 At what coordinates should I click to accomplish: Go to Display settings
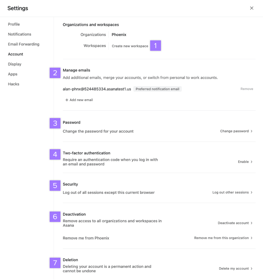pyautogui.click(x=15, y=64)
